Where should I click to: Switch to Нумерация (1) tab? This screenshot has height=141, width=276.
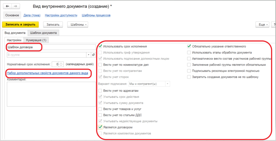tap(36, 40)
